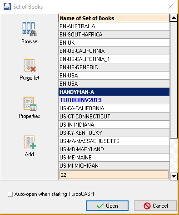The image size is (179, 215).
Task: Click the TurboCASH title bar icon
Action: pyautogui.click(x=7, y=6)
